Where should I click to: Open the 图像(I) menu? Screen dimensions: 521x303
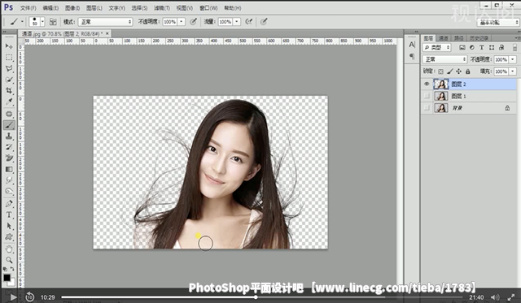(x=72, y=8)
